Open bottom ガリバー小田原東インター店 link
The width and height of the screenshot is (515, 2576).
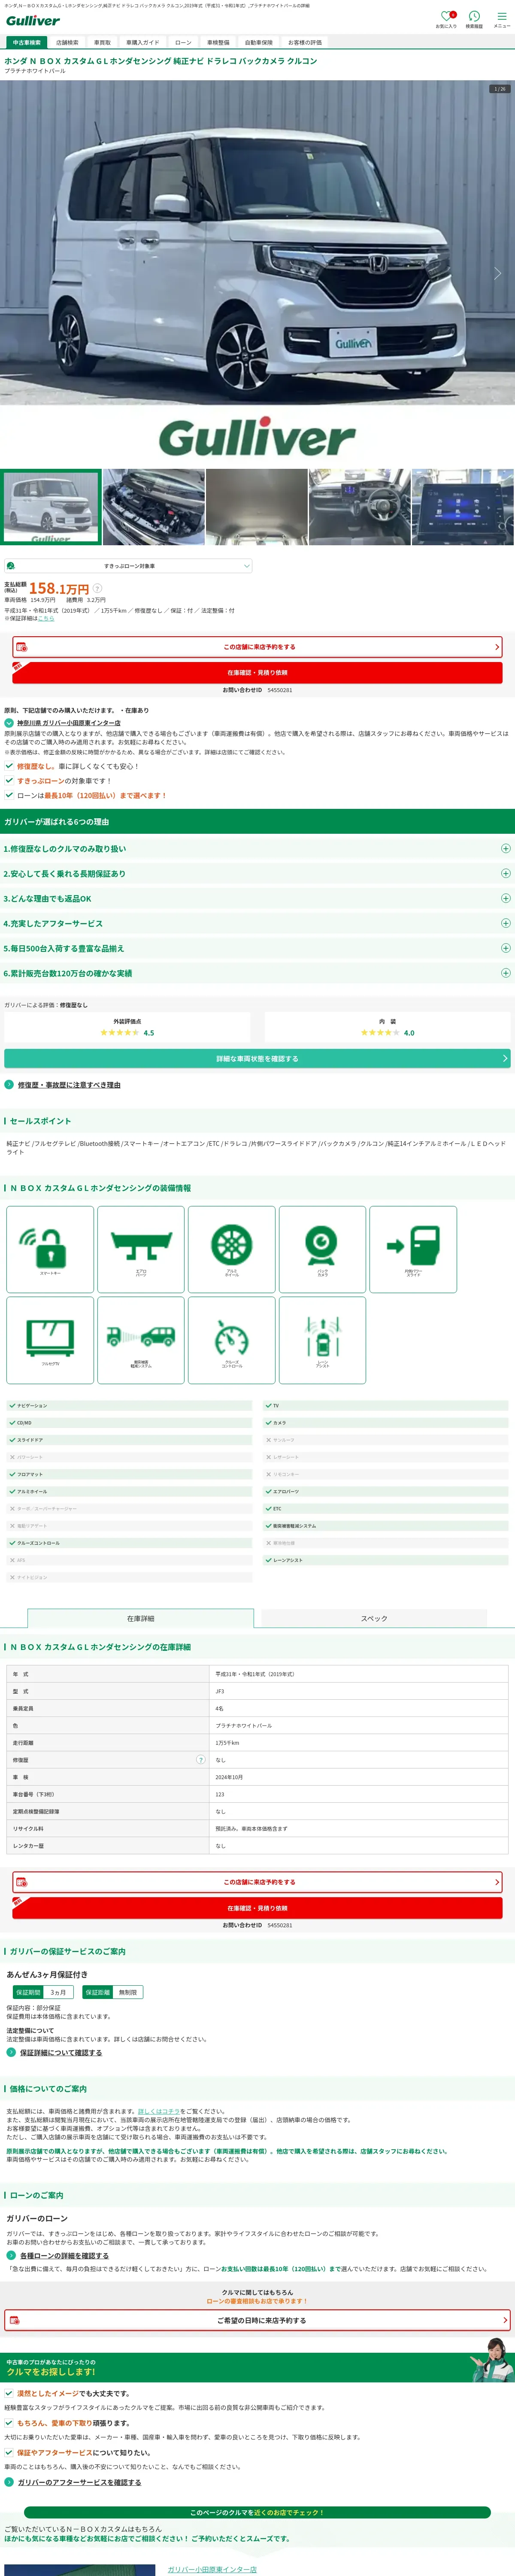pos(212,2569)
